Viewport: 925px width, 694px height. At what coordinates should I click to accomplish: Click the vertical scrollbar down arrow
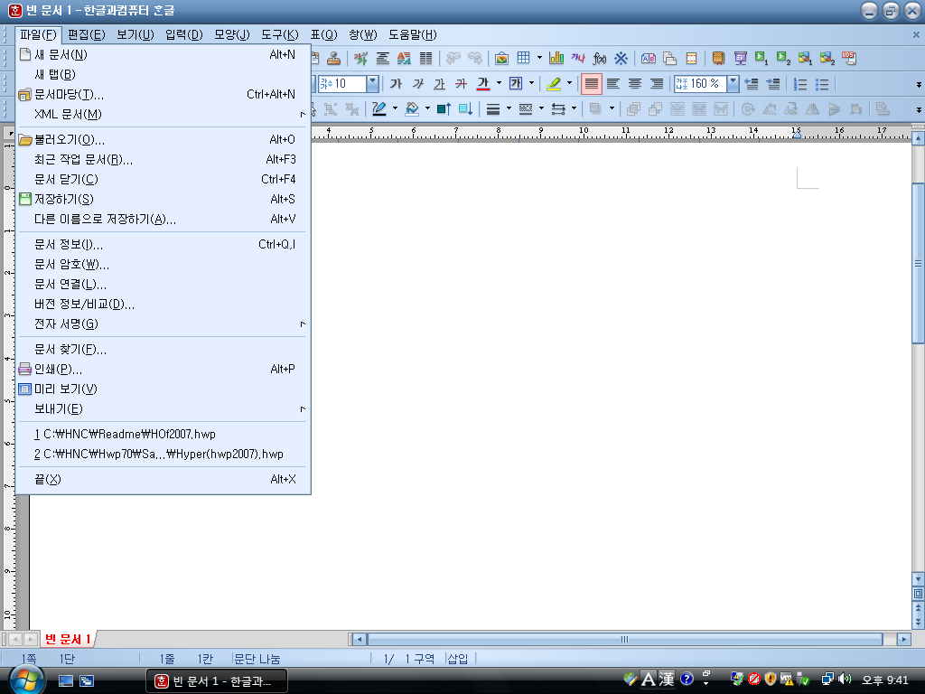pyautogui.click(x=918, y=578)
